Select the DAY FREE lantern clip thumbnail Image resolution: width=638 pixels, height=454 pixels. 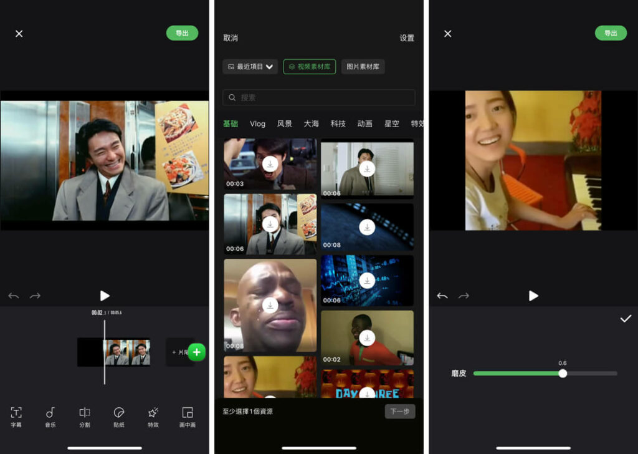367,384
